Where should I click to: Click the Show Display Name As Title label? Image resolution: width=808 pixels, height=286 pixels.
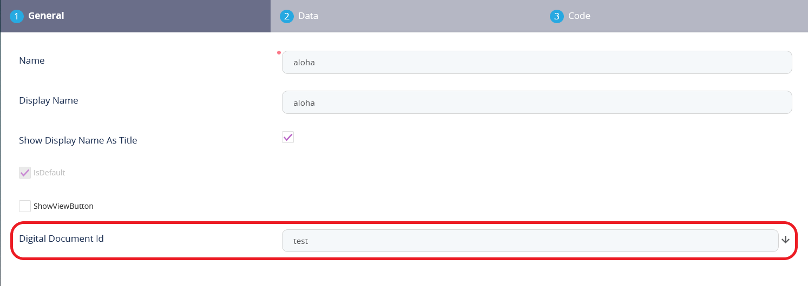click(78, 140)
